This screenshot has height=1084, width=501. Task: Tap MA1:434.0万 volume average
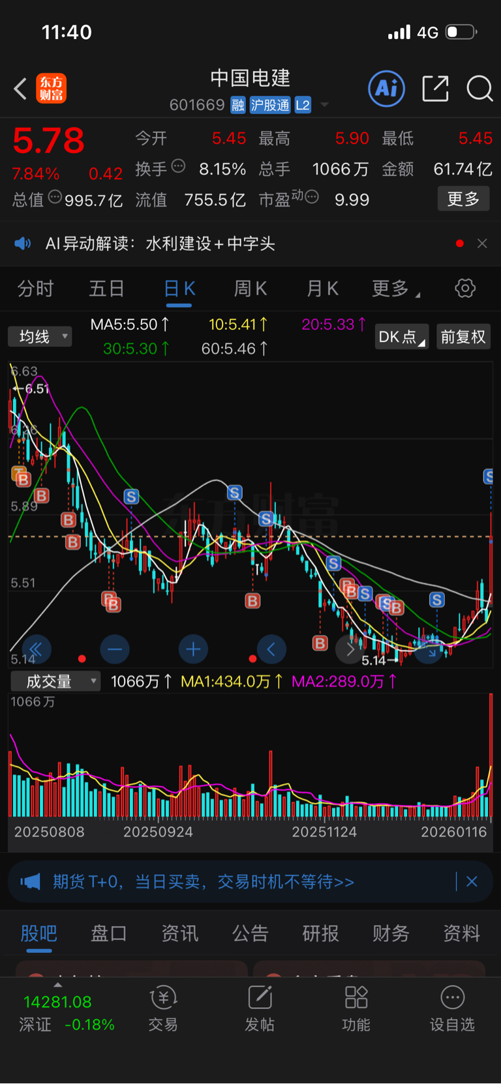(x=232, y=682)
